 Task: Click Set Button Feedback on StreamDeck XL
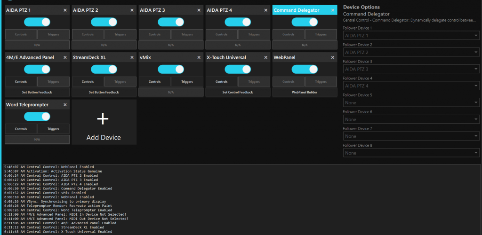point(104,92)
